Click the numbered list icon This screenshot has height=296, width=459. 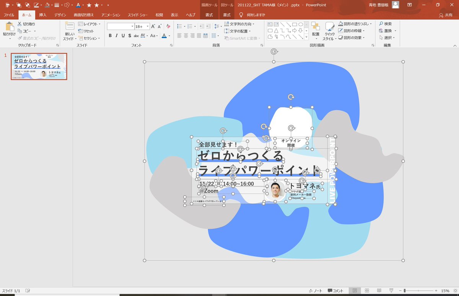click(190, 26)
